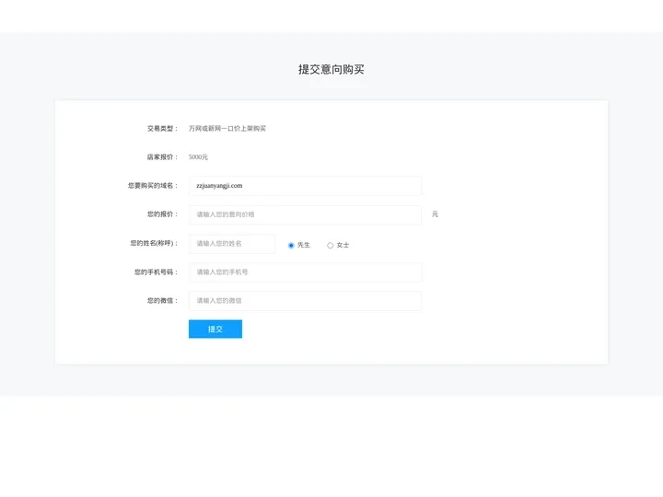Click the 您的微信 field label

[162, 300]
